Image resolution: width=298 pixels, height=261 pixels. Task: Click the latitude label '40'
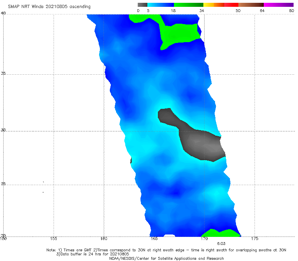click(x=3, y=13)
